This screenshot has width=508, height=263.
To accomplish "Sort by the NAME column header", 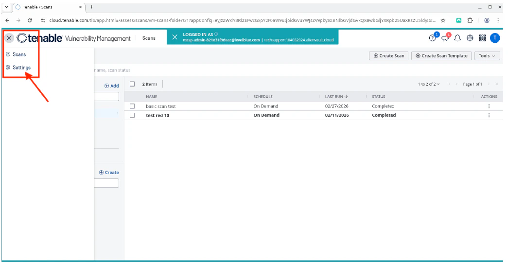I will pos(151,97).
